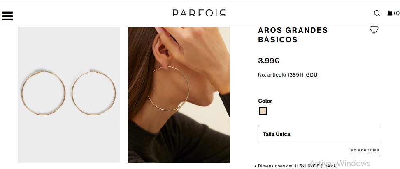
Task: Open the hamburger navigation menu
Action: (x=7, y=16)
